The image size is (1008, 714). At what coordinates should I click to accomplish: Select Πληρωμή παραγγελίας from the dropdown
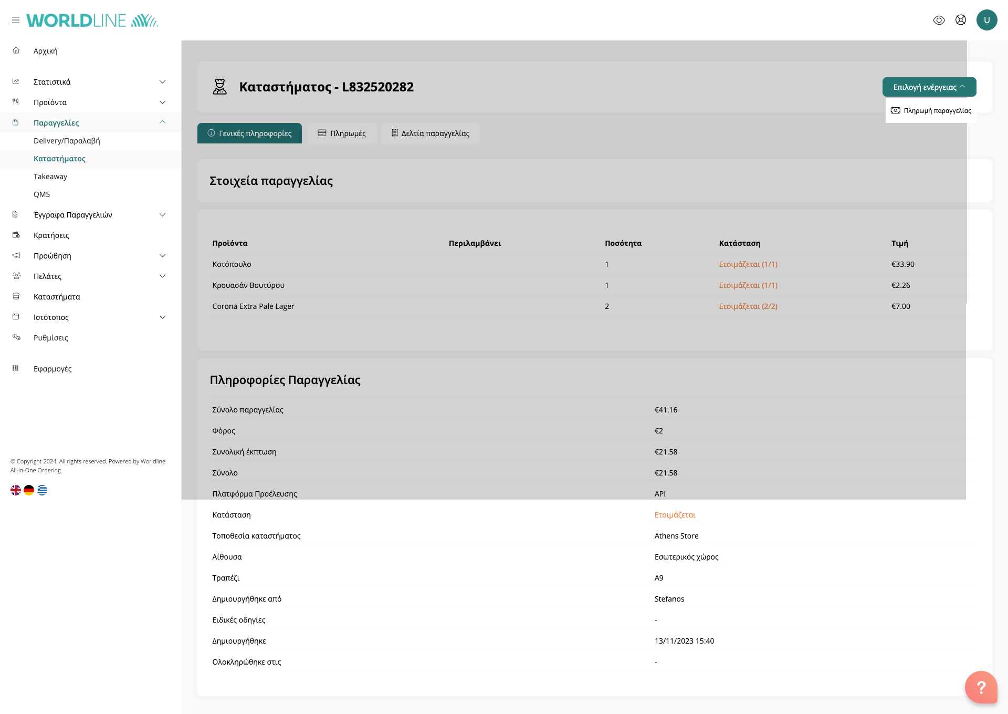[931, 111]
